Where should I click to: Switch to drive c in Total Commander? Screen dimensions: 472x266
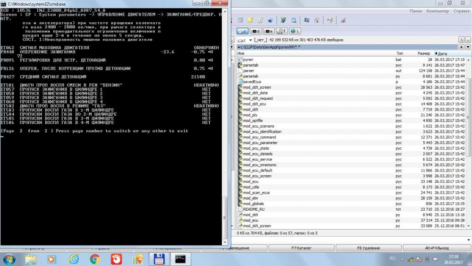pos(242,31)
